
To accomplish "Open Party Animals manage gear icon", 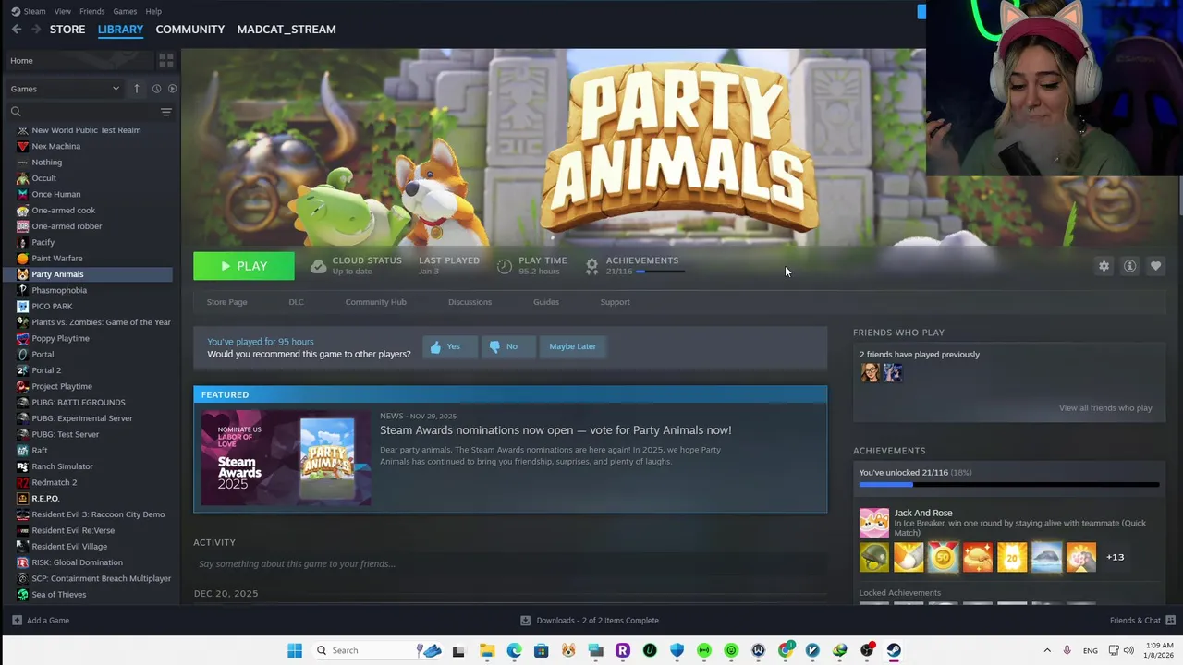I will pos(1104,266).
